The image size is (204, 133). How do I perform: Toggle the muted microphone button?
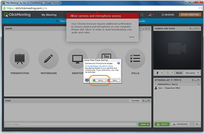click(158, 73)
